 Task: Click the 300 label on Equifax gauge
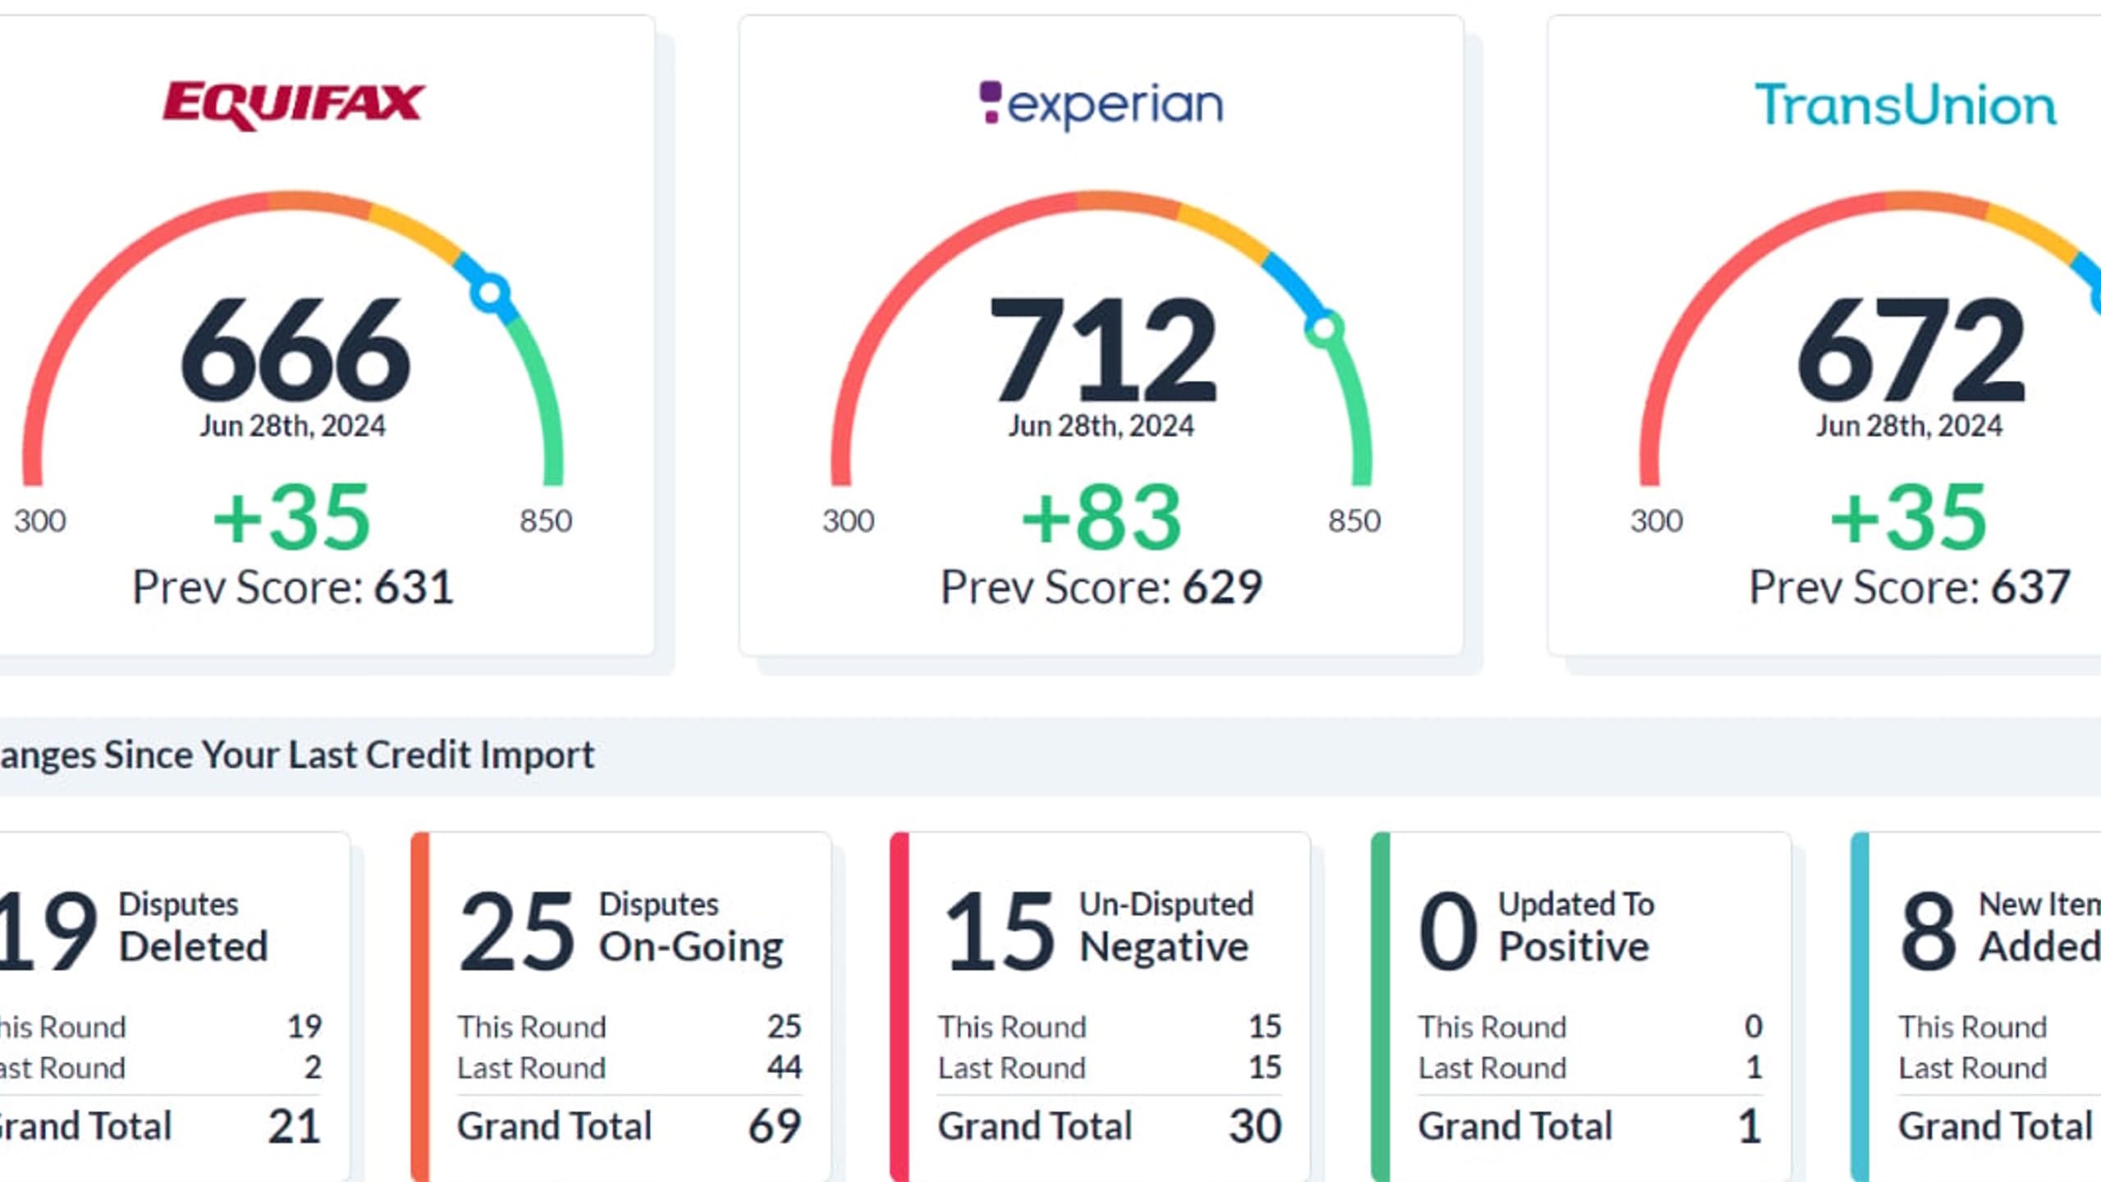40,521
